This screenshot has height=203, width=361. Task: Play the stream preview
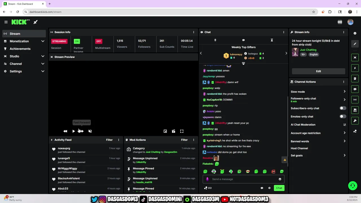[74, 131]
